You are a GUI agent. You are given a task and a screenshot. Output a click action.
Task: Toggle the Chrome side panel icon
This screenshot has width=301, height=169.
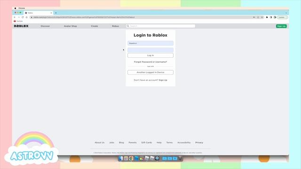click(x=271, y=17)
